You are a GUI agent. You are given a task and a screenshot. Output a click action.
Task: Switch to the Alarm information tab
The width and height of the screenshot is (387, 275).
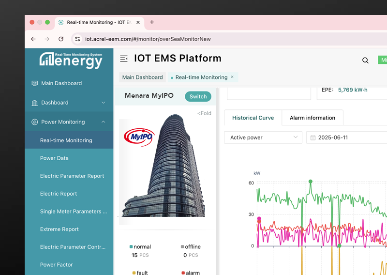tap(312, 118)
